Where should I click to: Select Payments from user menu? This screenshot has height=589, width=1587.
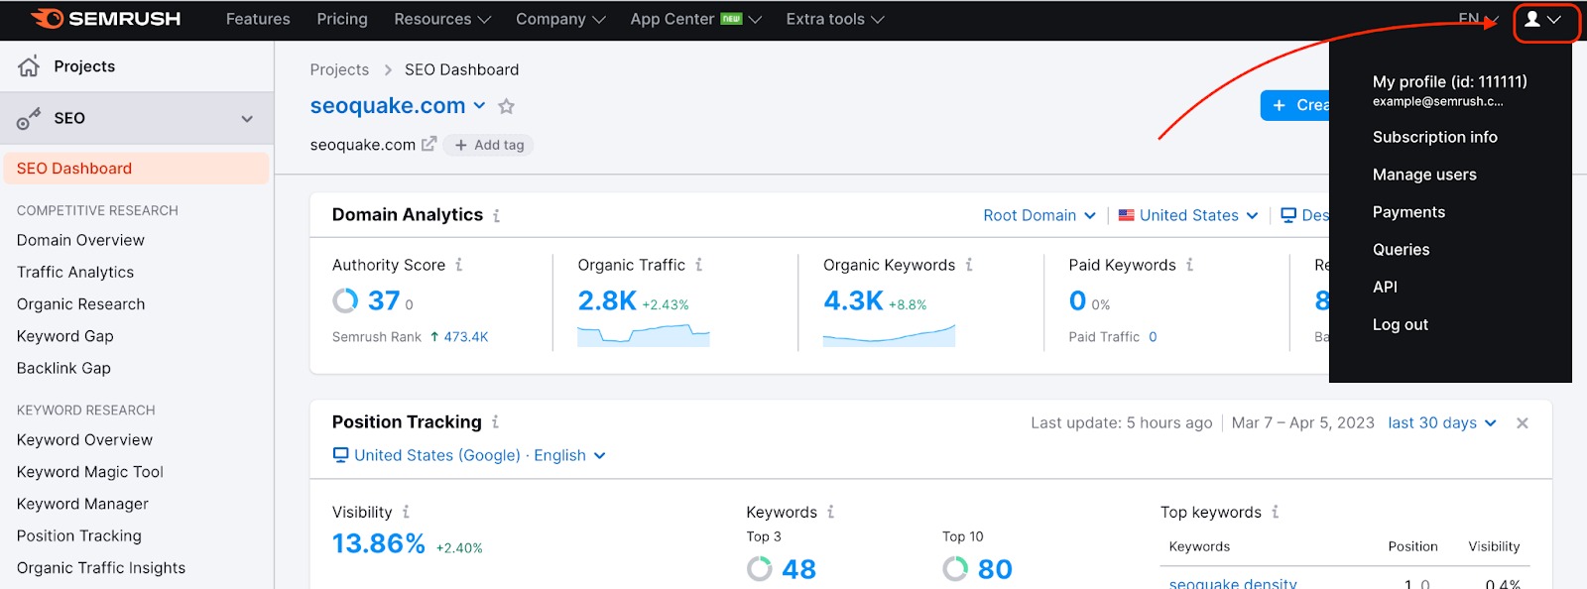point(1408,212)
